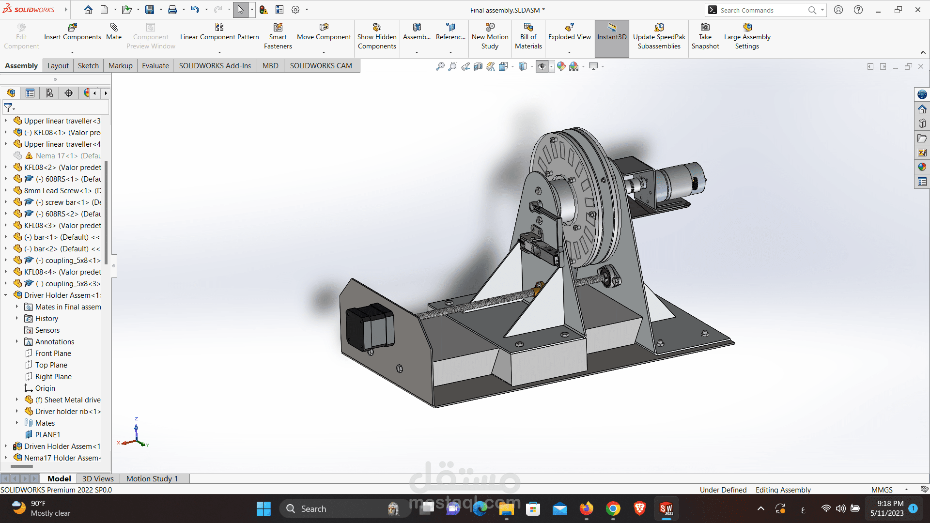The image size is (930, 523).
Task: Click Insert Components button
Action: pos(73,31)
